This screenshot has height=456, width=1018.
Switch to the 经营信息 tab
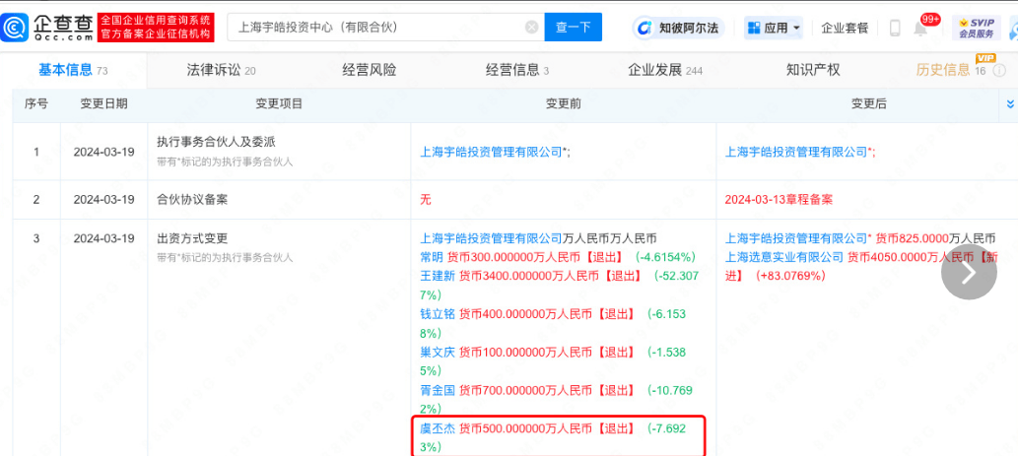(x=516, y=70)
